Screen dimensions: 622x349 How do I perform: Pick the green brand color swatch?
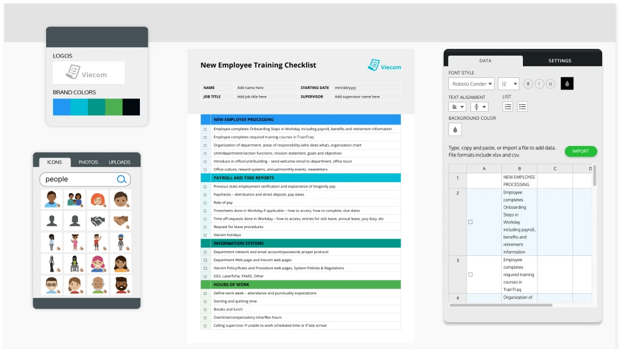(114, 107)
